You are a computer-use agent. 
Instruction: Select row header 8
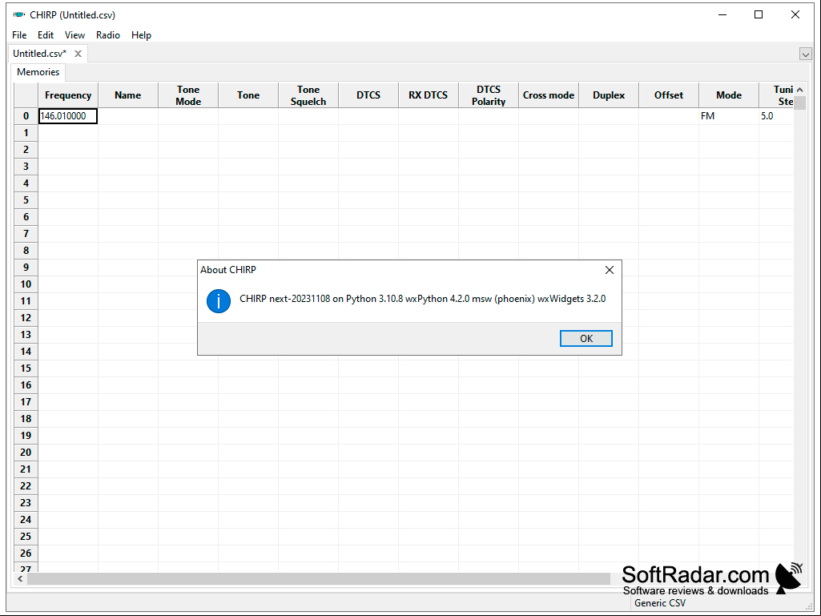(26, 251)
